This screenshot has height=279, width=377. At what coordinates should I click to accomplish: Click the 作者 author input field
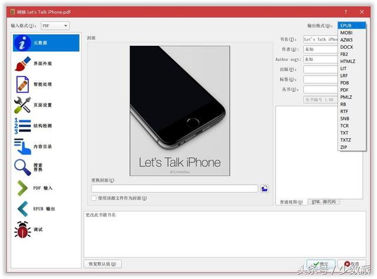point(320,49)
